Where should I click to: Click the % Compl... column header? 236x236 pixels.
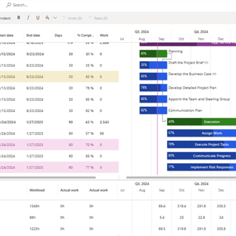[x=86, y=35]
